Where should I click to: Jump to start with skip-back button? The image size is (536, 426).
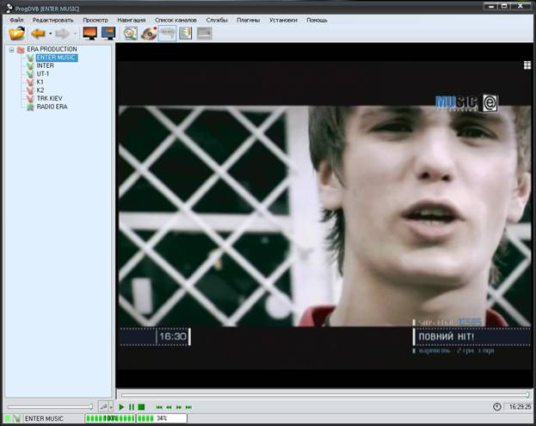tap(158, 407)
